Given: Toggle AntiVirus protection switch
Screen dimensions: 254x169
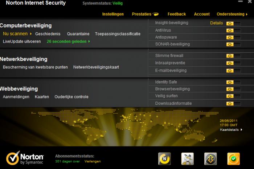Looking at the screenshot, I should tap(233, 31).
